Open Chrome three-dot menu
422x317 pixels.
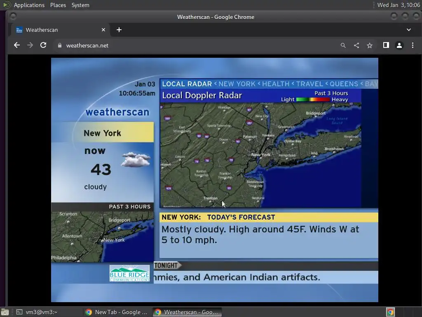coord(413,45)
